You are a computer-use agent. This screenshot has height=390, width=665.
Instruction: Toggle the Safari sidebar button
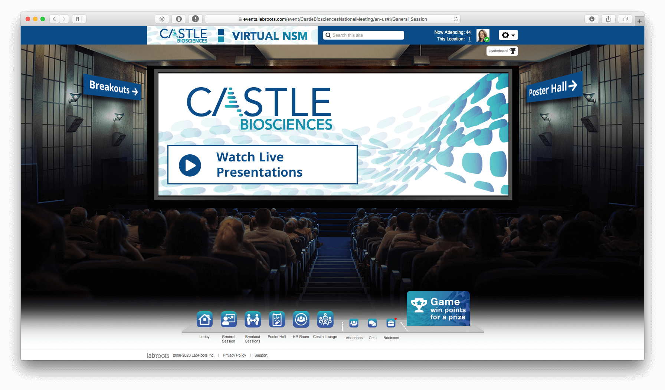79,19
